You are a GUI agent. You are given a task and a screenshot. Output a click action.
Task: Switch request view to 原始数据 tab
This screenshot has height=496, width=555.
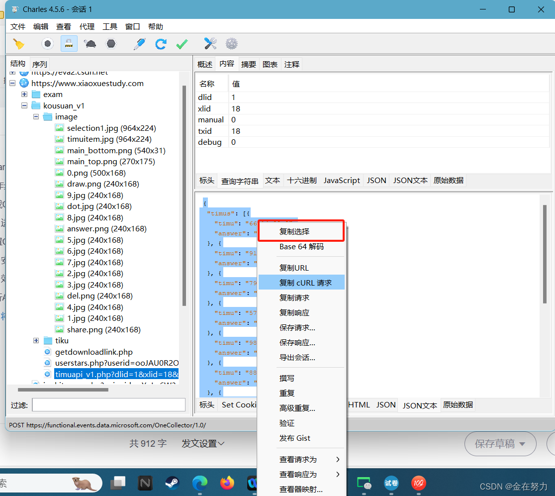click(x=449, y=181)
